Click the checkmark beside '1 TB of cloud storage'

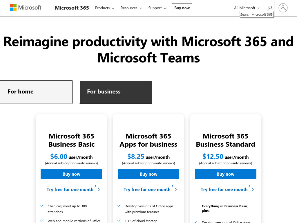[119, 220]
